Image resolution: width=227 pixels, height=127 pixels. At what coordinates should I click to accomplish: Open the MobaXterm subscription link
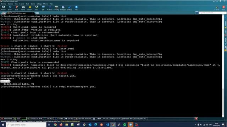(70, 121)
